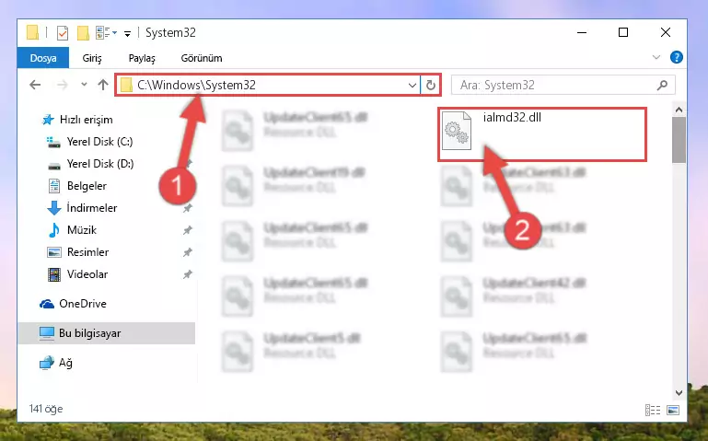The image size is (708, 441).
Task: Refresh the System32 folder view
Action: 431,85
